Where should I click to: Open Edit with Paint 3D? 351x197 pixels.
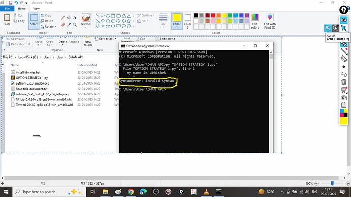pos(270,21)
